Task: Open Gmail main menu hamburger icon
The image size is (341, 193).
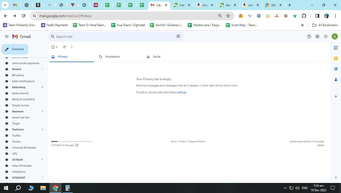Action: coord(7,36)
